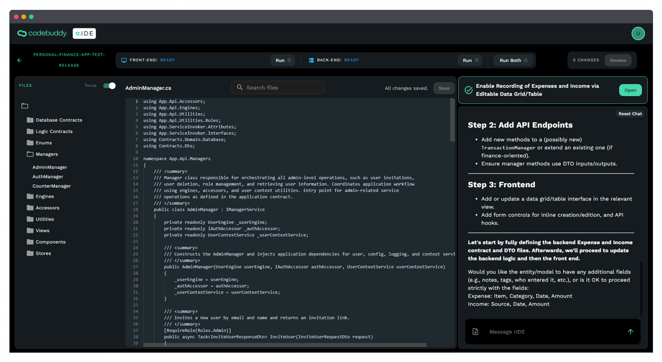The width and height of the screenshot is (662, 362).
Task: Click the Enums folder icon
Action: pos(30,143)
